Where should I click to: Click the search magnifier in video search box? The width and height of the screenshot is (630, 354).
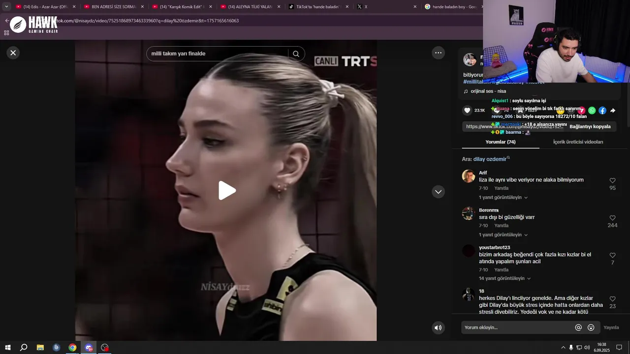pos(296,54)
